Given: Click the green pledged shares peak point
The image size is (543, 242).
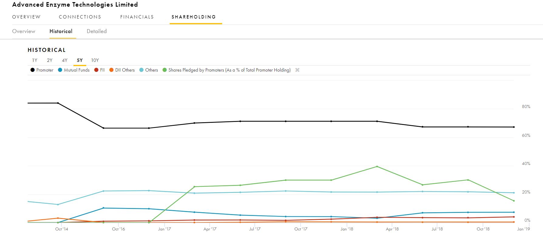Looking at the screenshot, I should 377,166.
